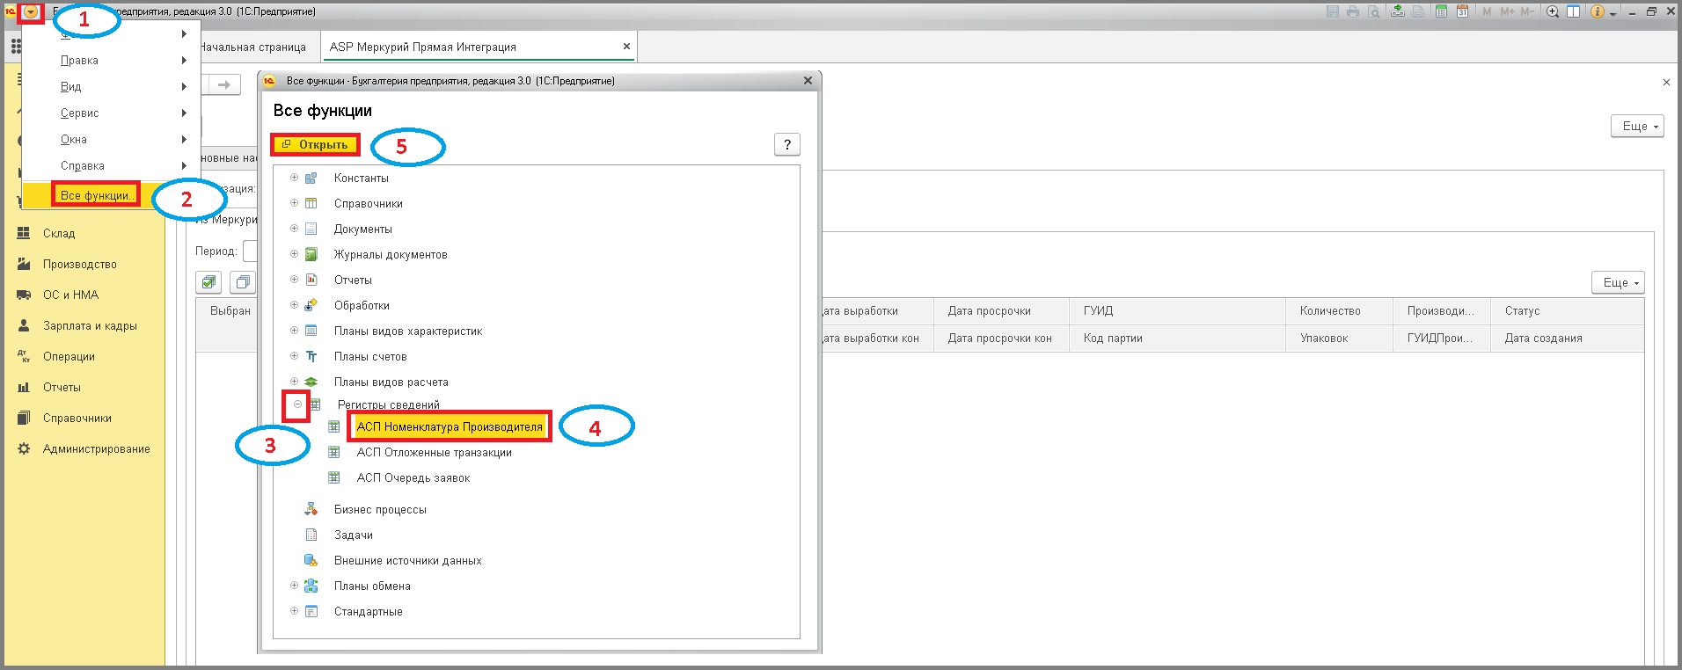This screenshot has width=1682, height=670.
Task: Click the Количество column header
Action: (1340, 310)
